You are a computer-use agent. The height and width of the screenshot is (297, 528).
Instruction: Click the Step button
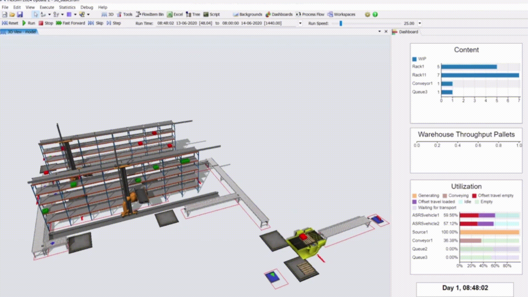(x=114, y=23)
